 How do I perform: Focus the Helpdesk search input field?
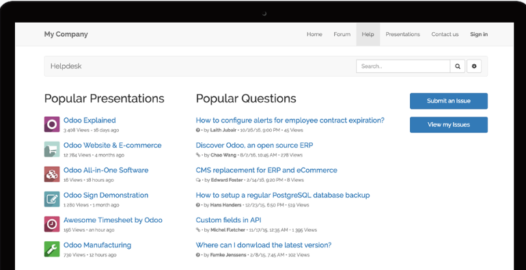coord(403,66)
